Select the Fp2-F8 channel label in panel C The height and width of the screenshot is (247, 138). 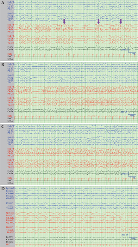click(11, 160)
